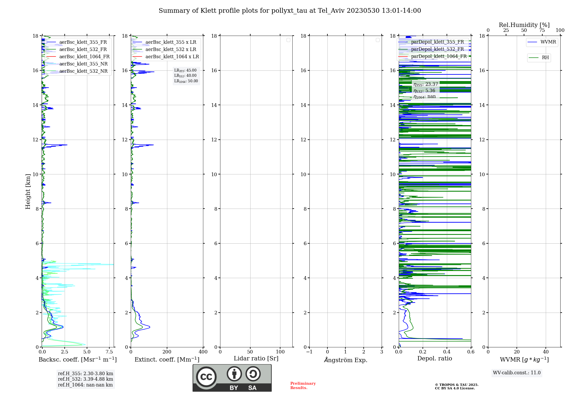
Task: Click the 'SA' text in license badge
Action: coord(252,388)
